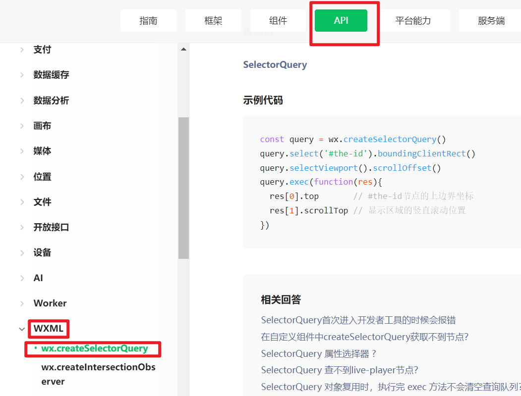Screen dimensions: 521x396
Task: Open the 设备 sidebar entry
Action: click(42, 253)
